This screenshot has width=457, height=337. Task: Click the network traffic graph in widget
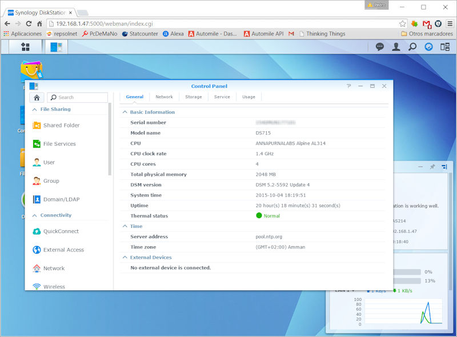(x=403, y=311)
